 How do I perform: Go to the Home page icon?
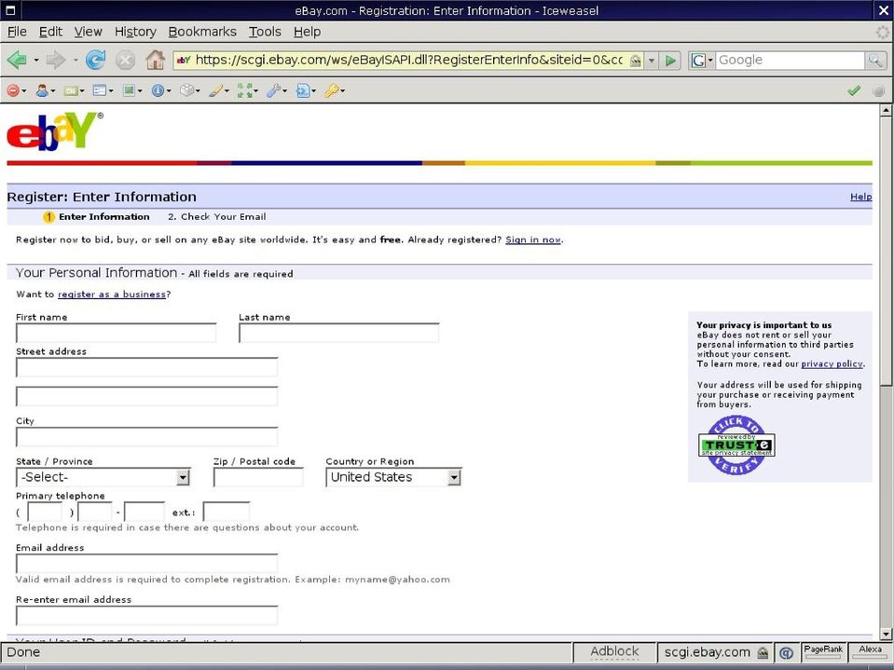155,60
